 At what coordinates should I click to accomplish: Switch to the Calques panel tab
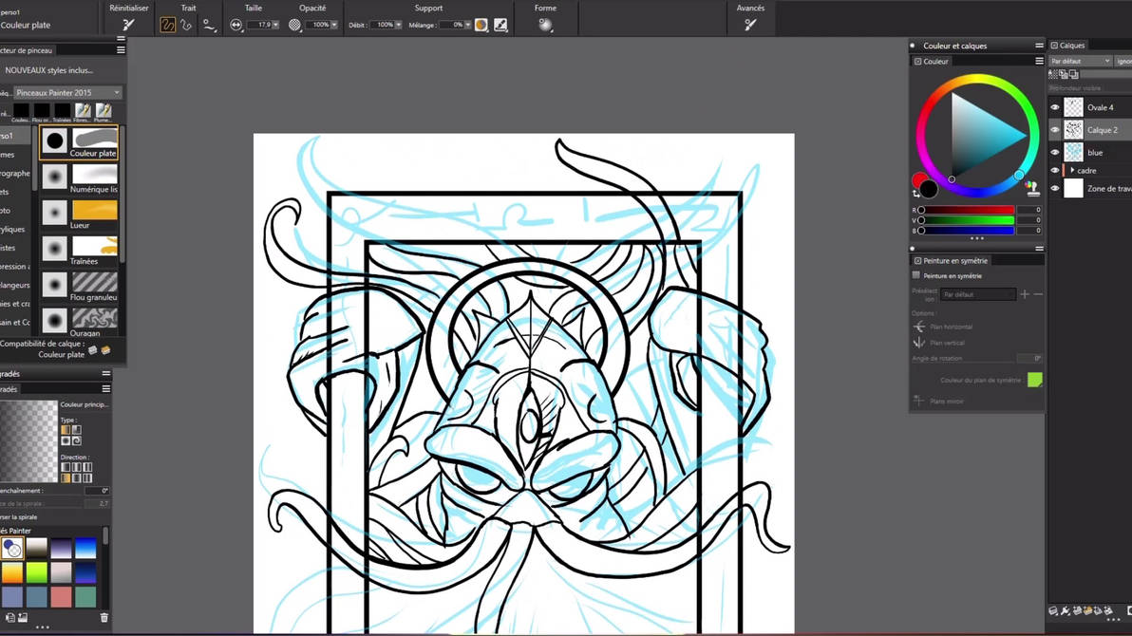1067,45
